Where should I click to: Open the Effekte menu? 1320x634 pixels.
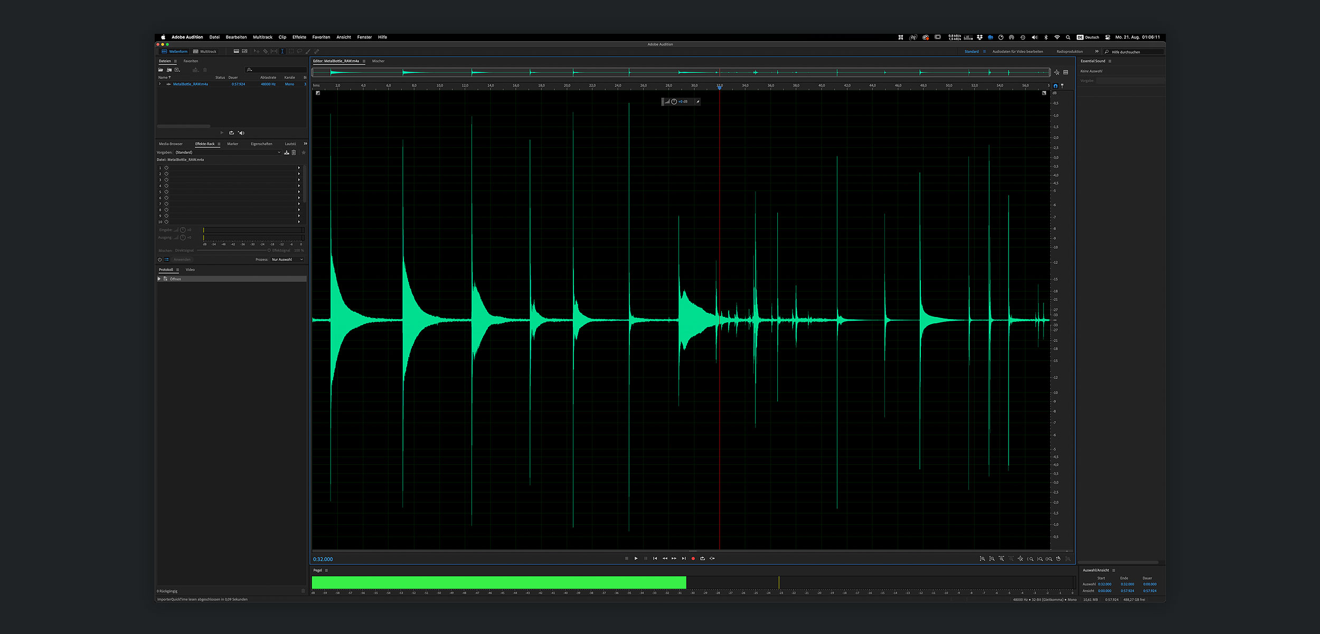pyautogui.click(x=299, y=37)
